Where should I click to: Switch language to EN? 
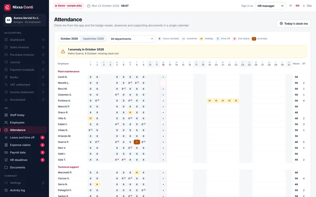[x=297, y=6]
